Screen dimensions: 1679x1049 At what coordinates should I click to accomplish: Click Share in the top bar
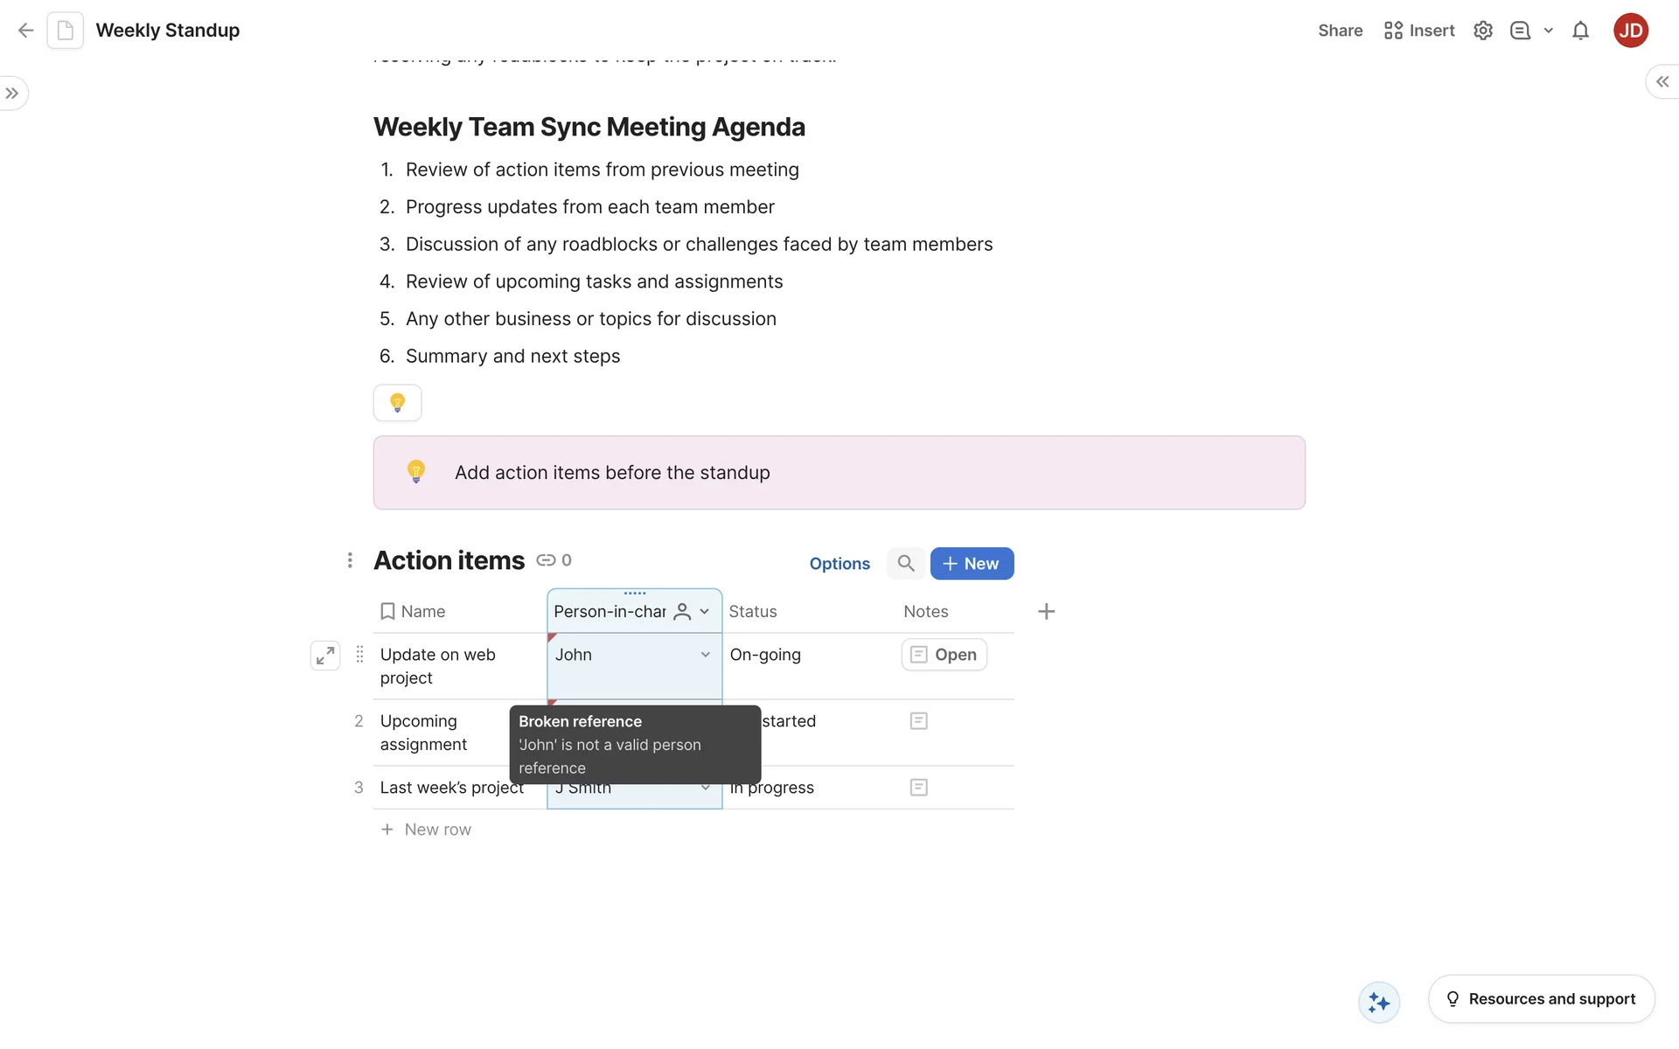pos(1340,31)
